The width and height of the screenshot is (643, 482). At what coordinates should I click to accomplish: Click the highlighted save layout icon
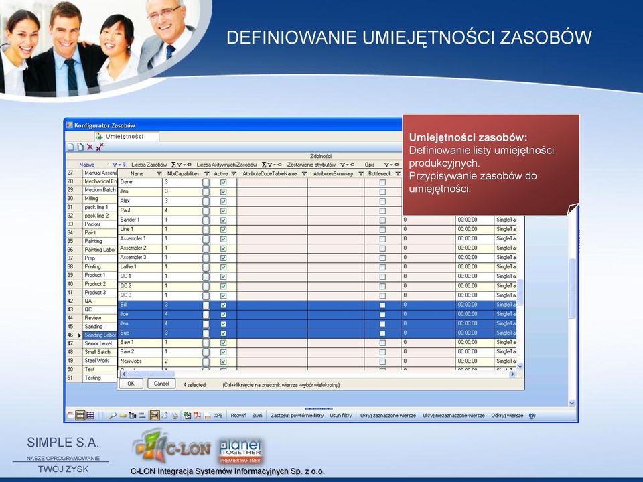pos(155,416)
